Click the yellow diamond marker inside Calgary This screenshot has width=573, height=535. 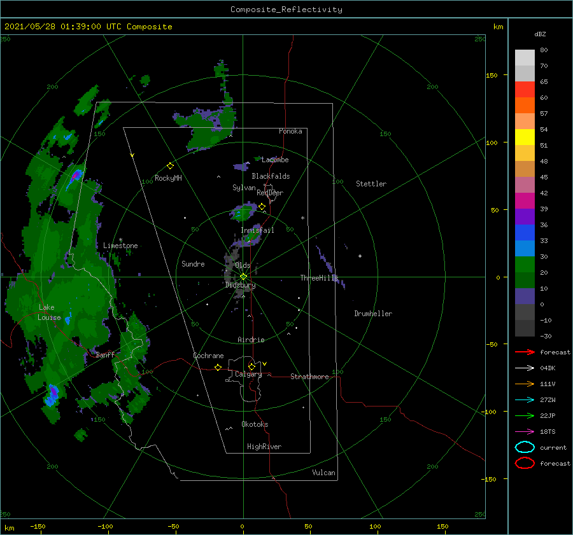coord(251,366)
